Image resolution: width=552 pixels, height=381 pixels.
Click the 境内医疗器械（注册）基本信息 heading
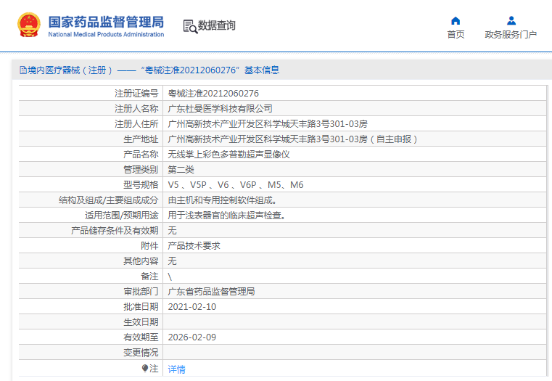(x=154, y=70)
